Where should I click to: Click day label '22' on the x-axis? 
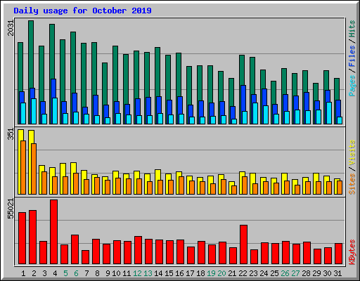pos(243,273)
